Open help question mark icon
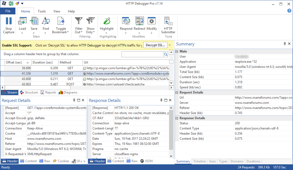The height and width of the screenshot is (170, 293). click(289, 11)
